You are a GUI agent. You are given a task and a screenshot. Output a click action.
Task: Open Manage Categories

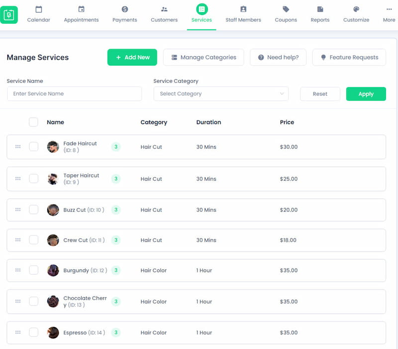point(203,57)
